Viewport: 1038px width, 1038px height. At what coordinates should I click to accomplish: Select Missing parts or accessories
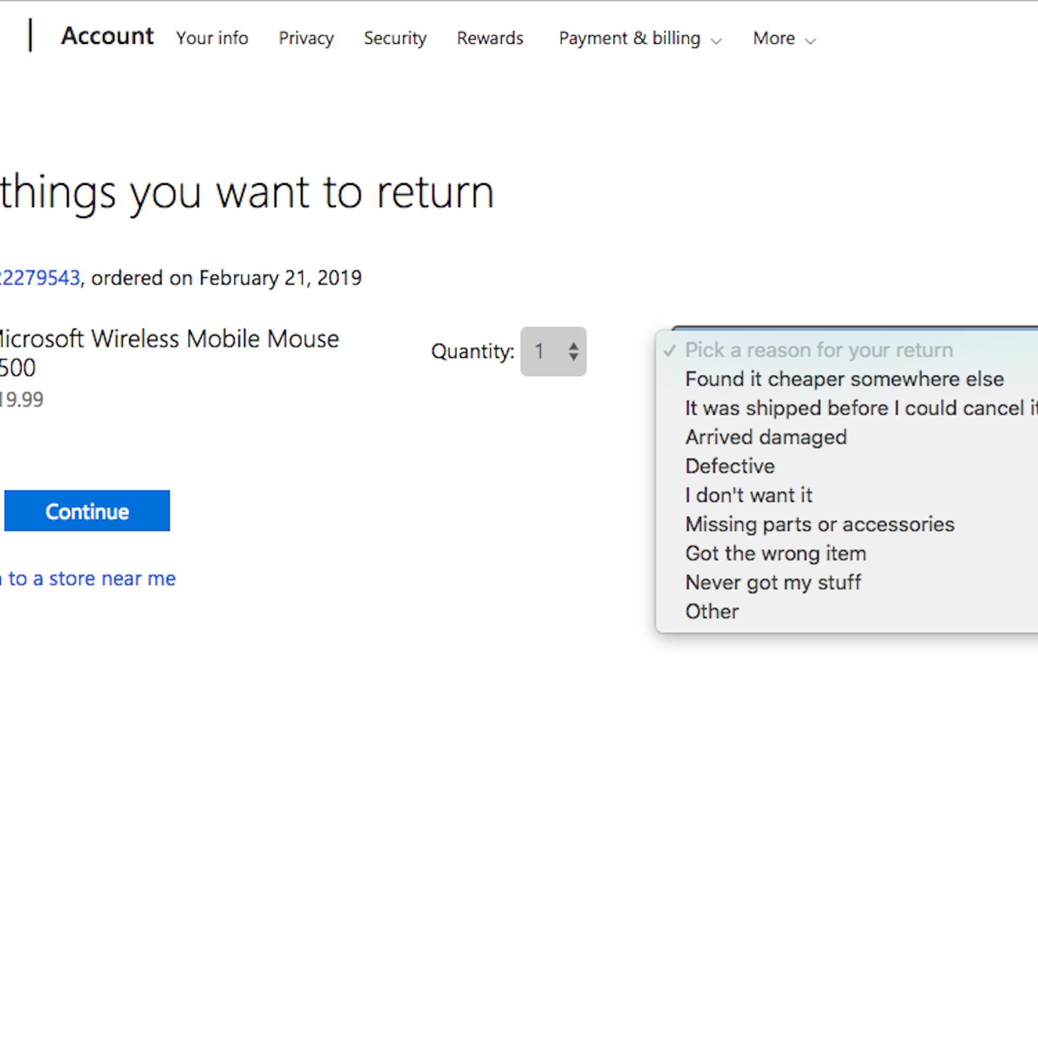(820, 524)
